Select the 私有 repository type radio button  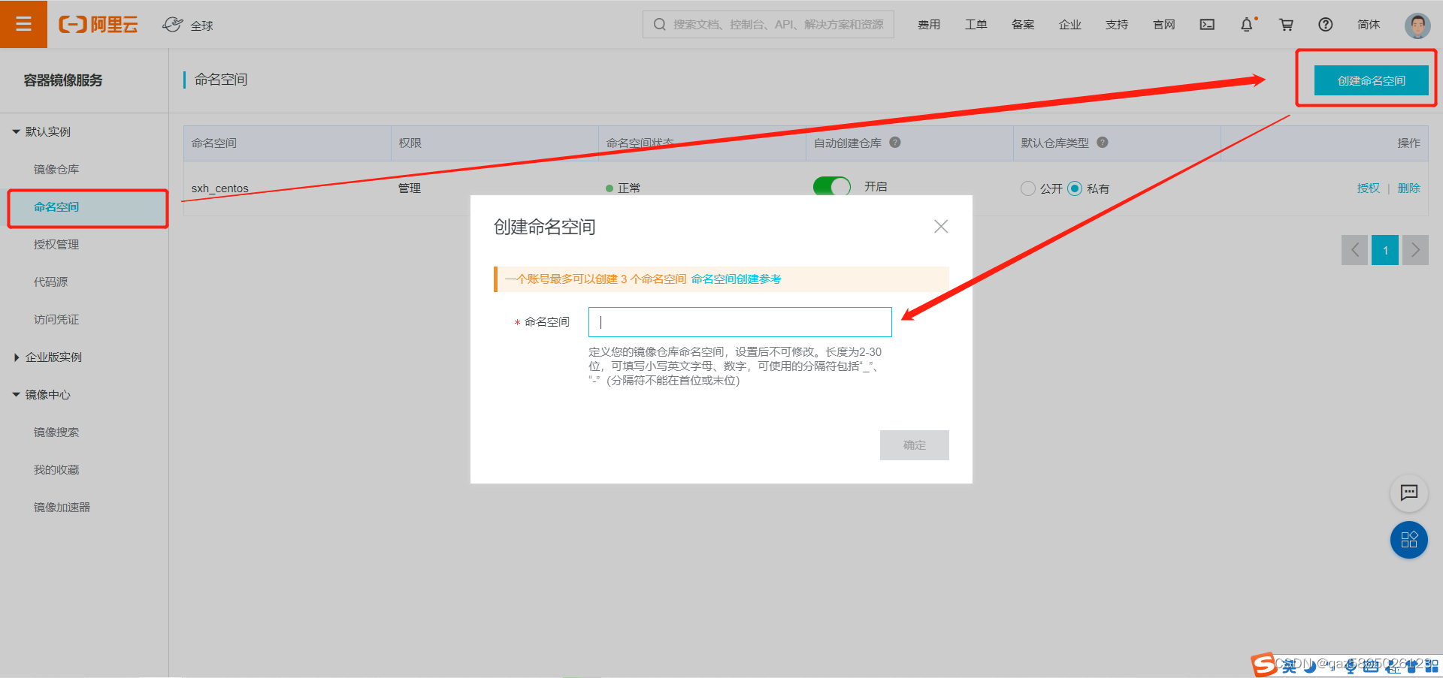pos(1076,188)
